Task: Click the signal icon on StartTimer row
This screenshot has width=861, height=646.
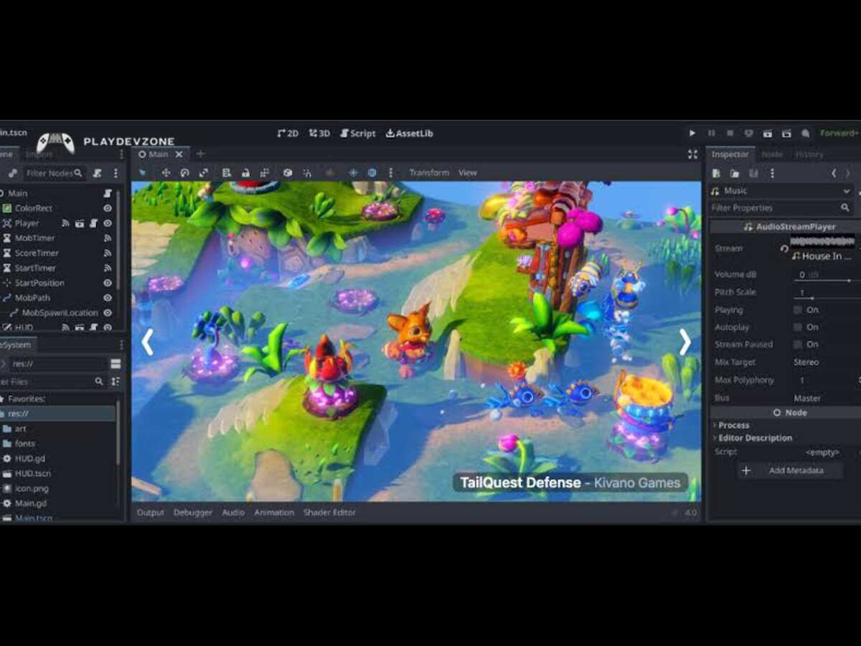Action: [x=108, y=268]
